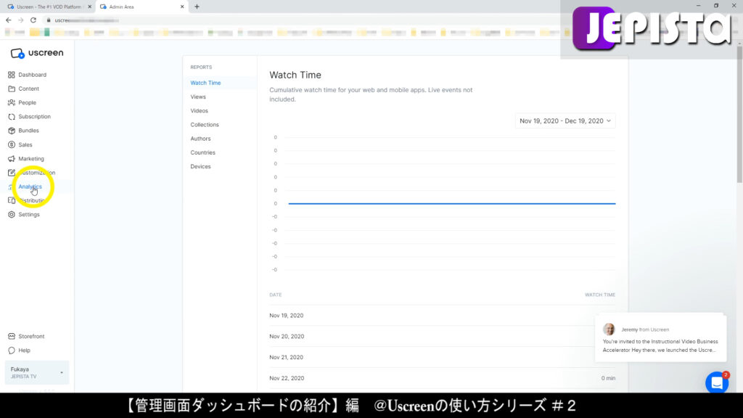Click the People users icon
This screenshot has width=743, height=418.
click(x=12, y=102)
